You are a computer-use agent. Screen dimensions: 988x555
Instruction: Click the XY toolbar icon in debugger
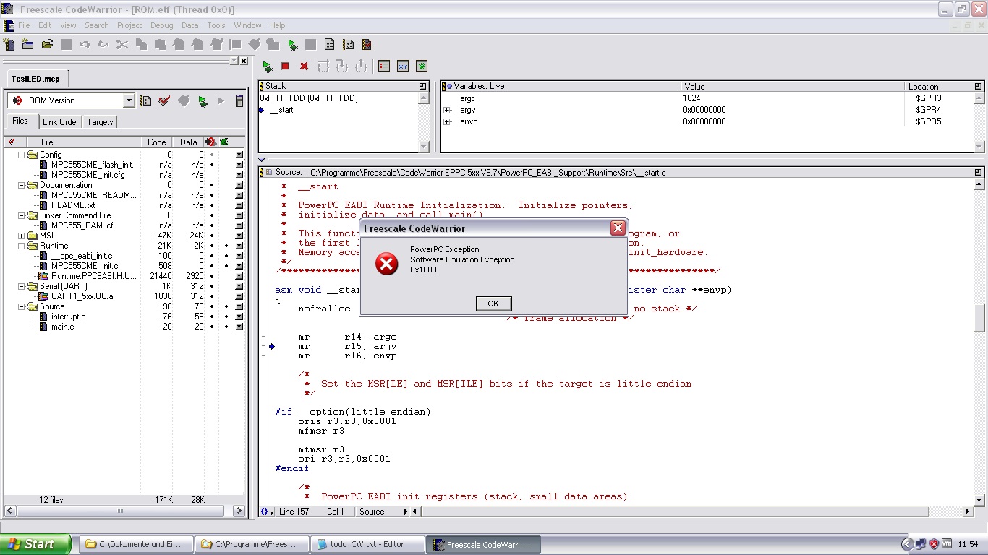403,66
